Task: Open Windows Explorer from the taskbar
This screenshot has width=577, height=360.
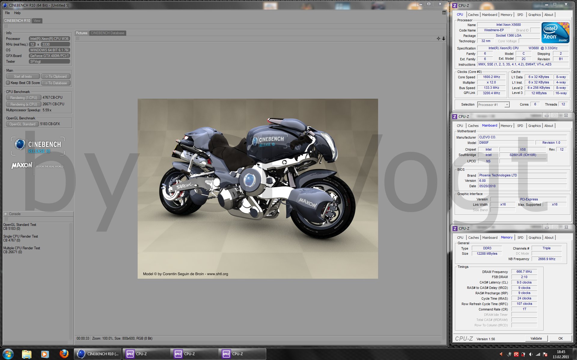Action: 27,354
